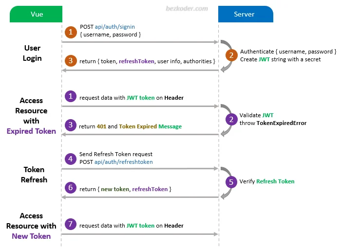Click the purple step 7 circle
Image resolution: width=341 pixels, height=248 pixels.
point(71,225)
